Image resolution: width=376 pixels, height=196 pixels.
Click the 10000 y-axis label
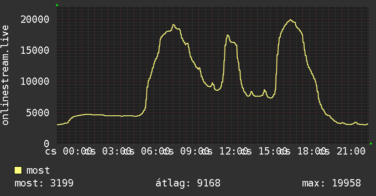[x=35, y=82]
